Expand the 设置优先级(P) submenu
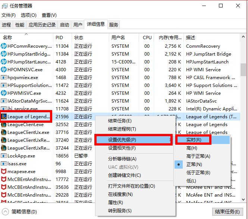This screenshot has width=248, height=219. tap(134, 140)
